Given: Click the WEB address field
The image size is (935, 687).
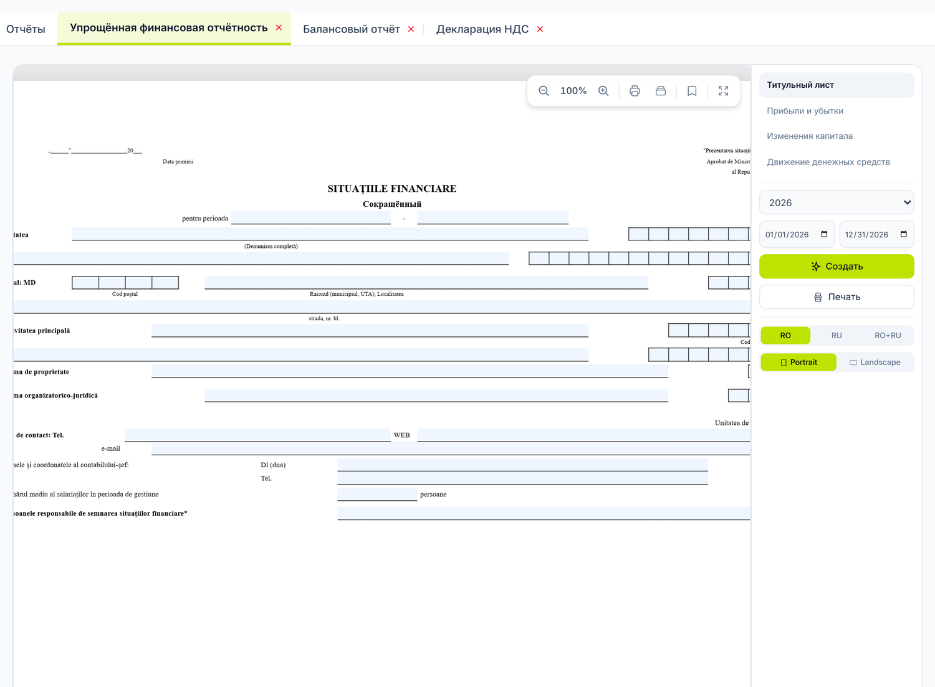Looking at the screenshot, I should click(x=583, y=435).
